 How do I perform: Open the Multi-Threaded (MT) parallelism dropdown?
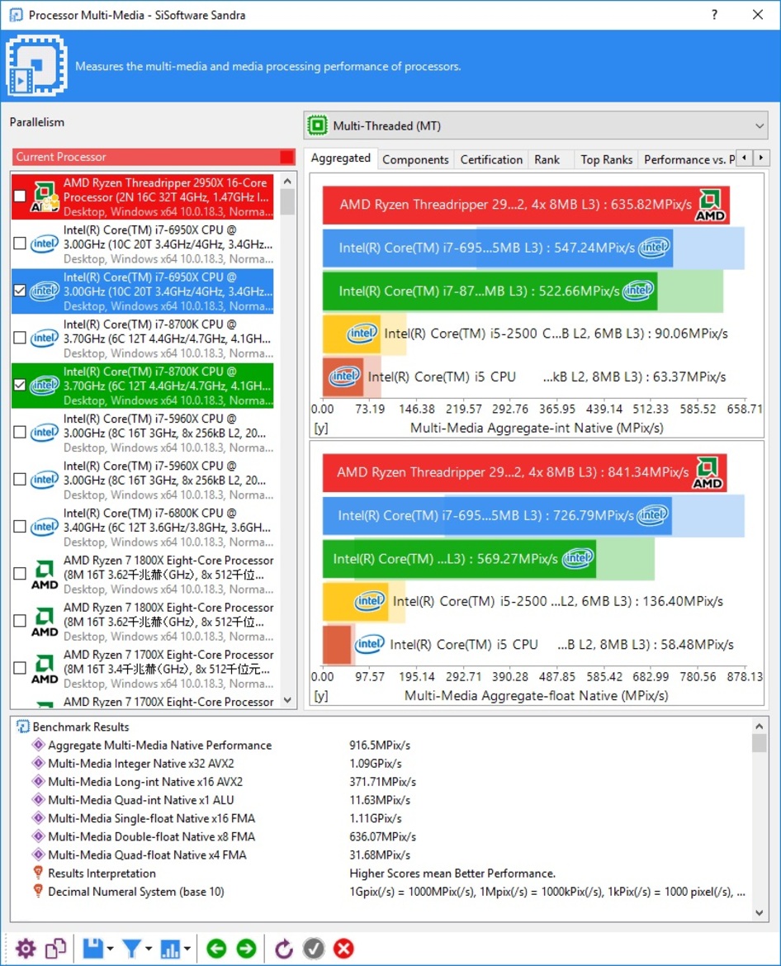coord(536,125)
